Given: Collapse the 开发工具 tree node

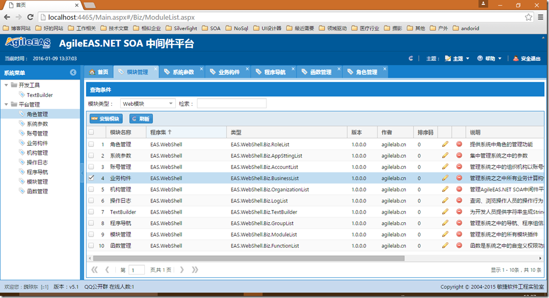Looking at the screenshot, I should [6, 85].
